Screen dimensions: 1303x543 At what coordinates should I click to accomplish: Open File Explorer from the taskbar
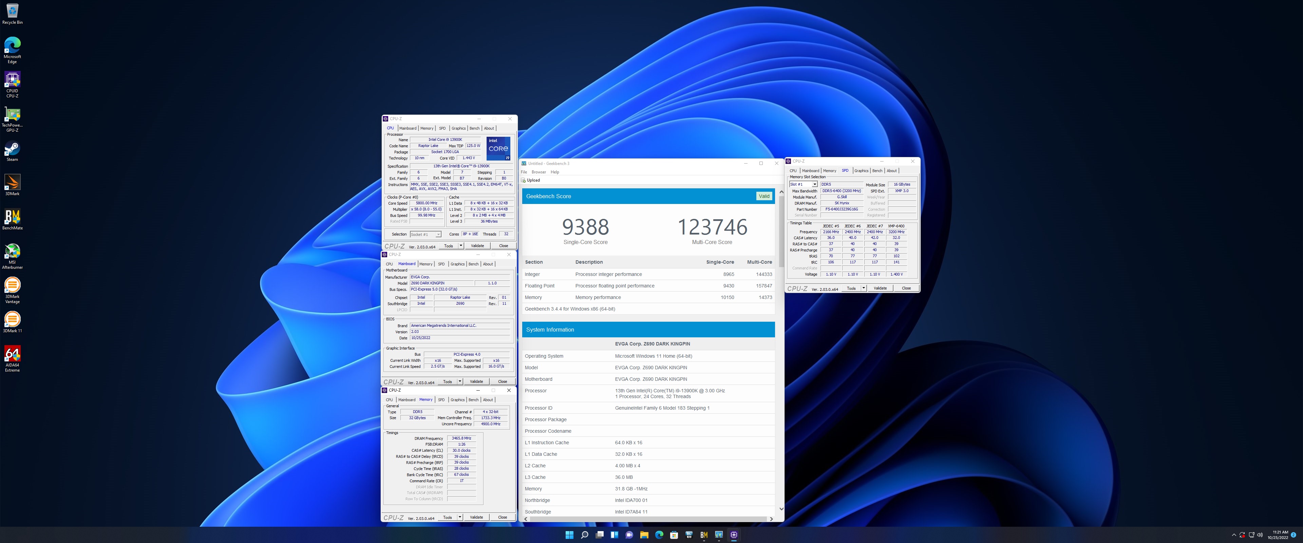pos(644,535)
